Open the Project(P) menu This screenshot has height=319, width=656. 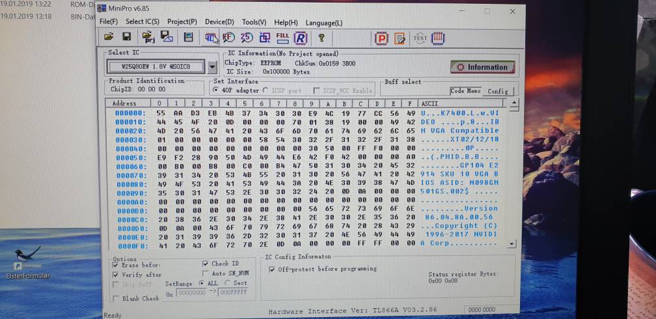[x=182, y=21]
